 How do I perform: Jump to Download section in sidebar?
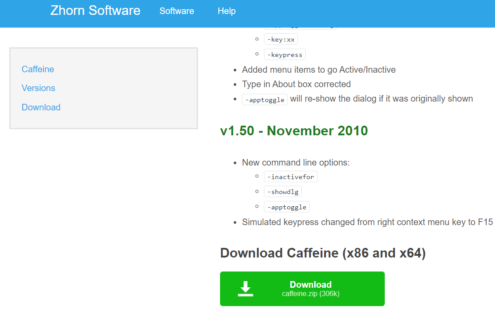tap(41, 107)
